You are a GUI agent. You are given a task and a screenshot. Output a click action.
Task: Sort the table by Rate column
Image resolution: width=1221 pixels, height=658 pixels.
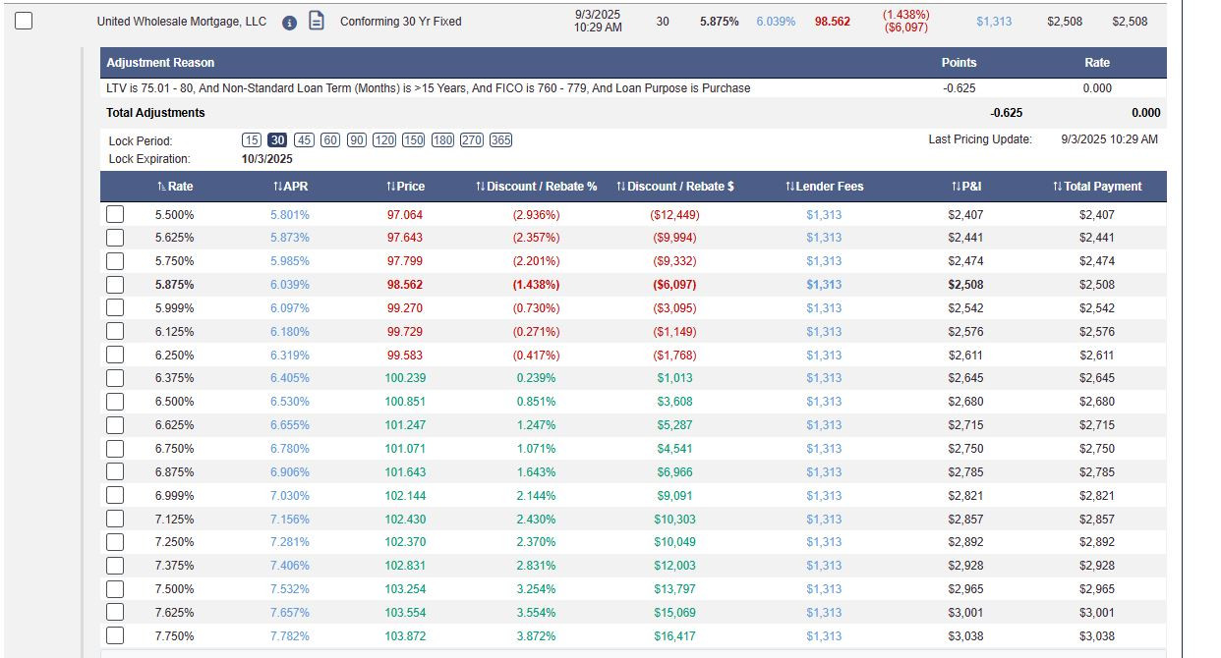tap(175, 187)
